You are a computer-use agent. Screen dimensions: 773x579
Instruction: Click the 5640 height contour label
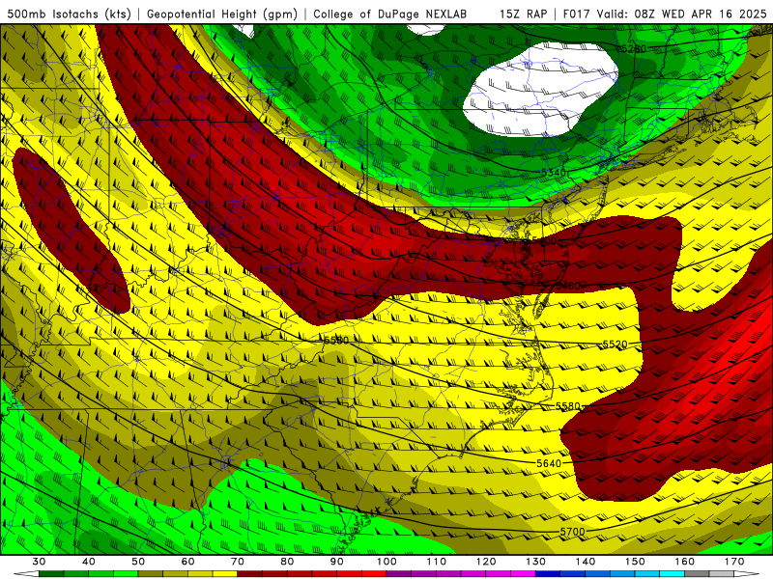[549, 463]
